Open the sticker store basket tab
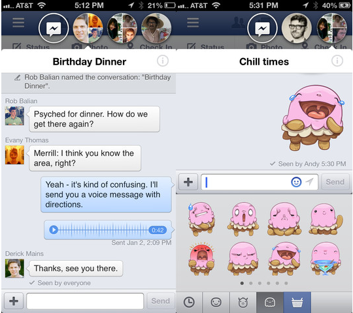 click(x=297, y=302)
